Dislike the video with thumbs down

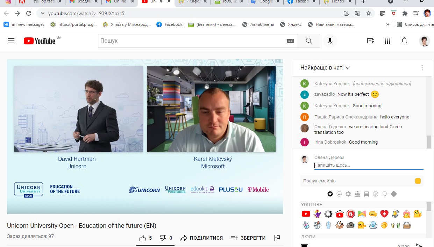[x=163, y=238]
